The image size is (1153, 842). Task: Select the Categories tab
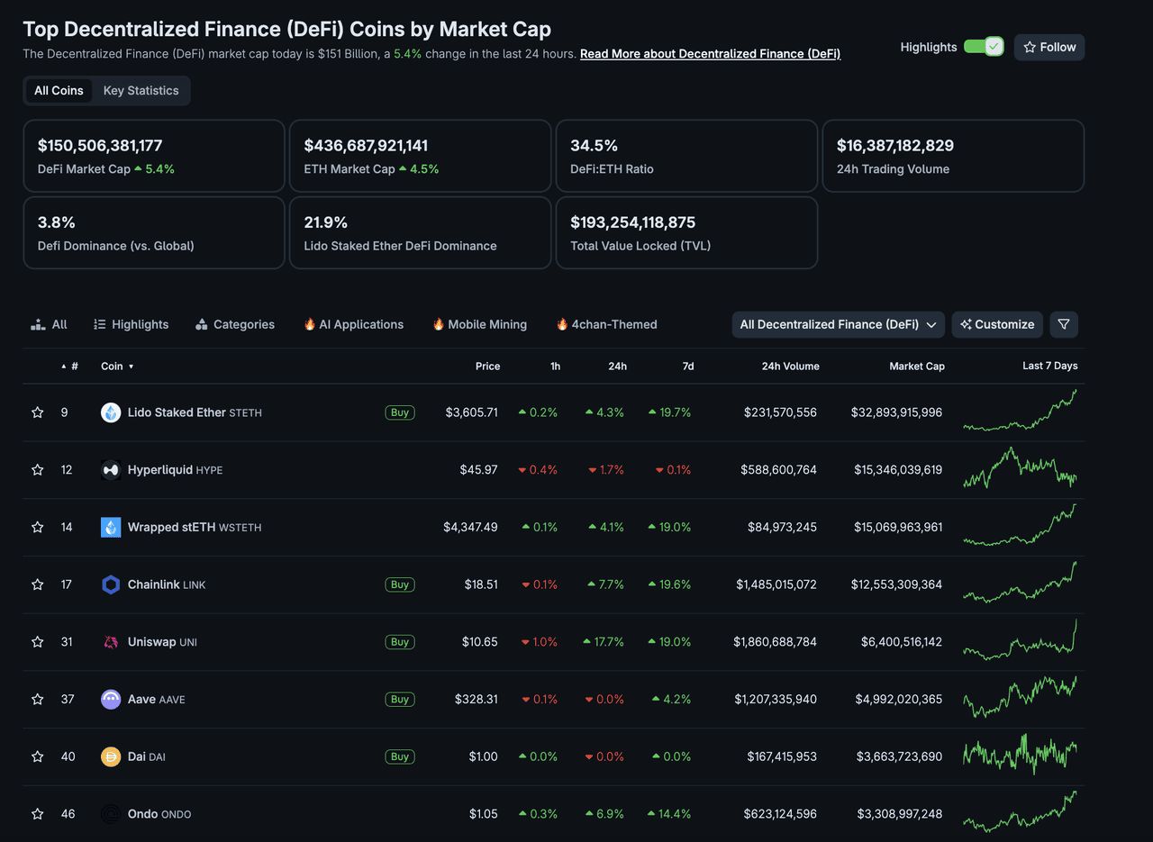click(x=235, y=324)
